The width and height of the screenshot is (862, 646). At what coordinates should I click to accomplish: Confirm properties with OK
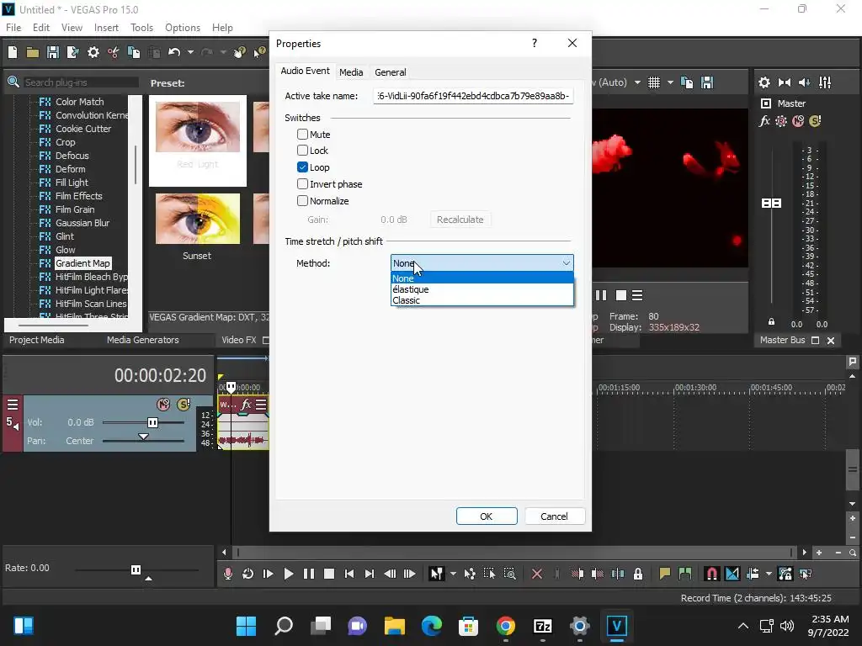tap(487, 516)
